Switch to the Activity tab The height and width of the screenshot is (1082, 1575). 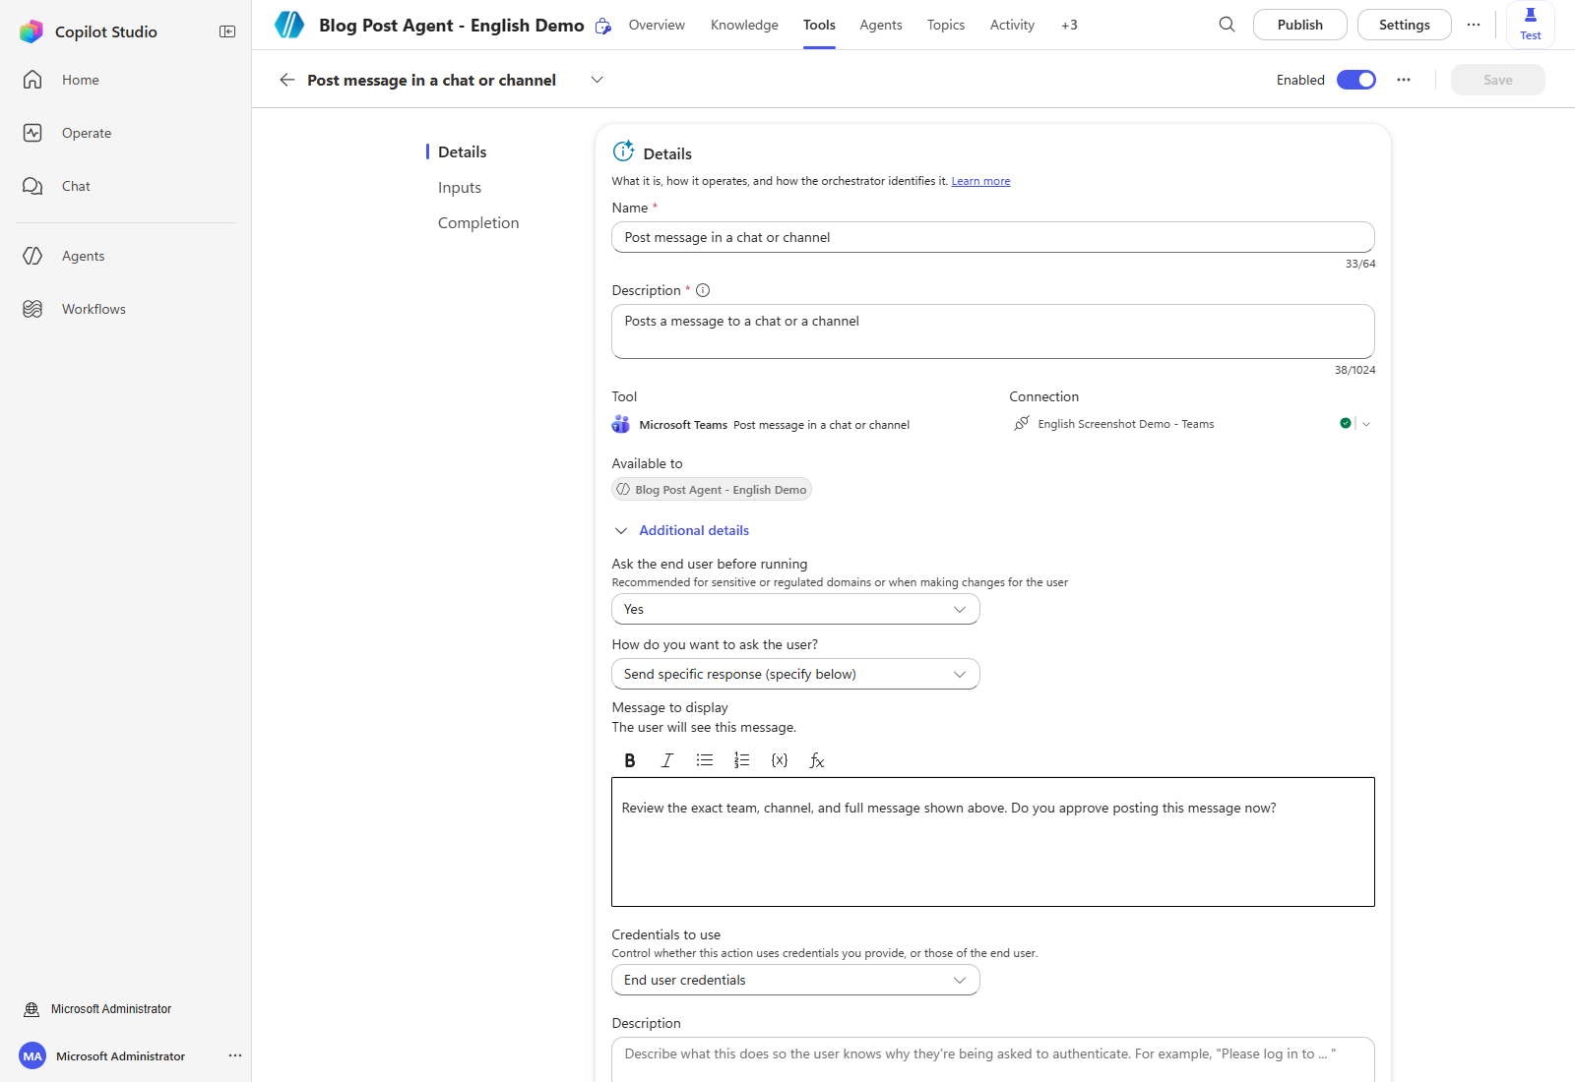coord(1012,25)
